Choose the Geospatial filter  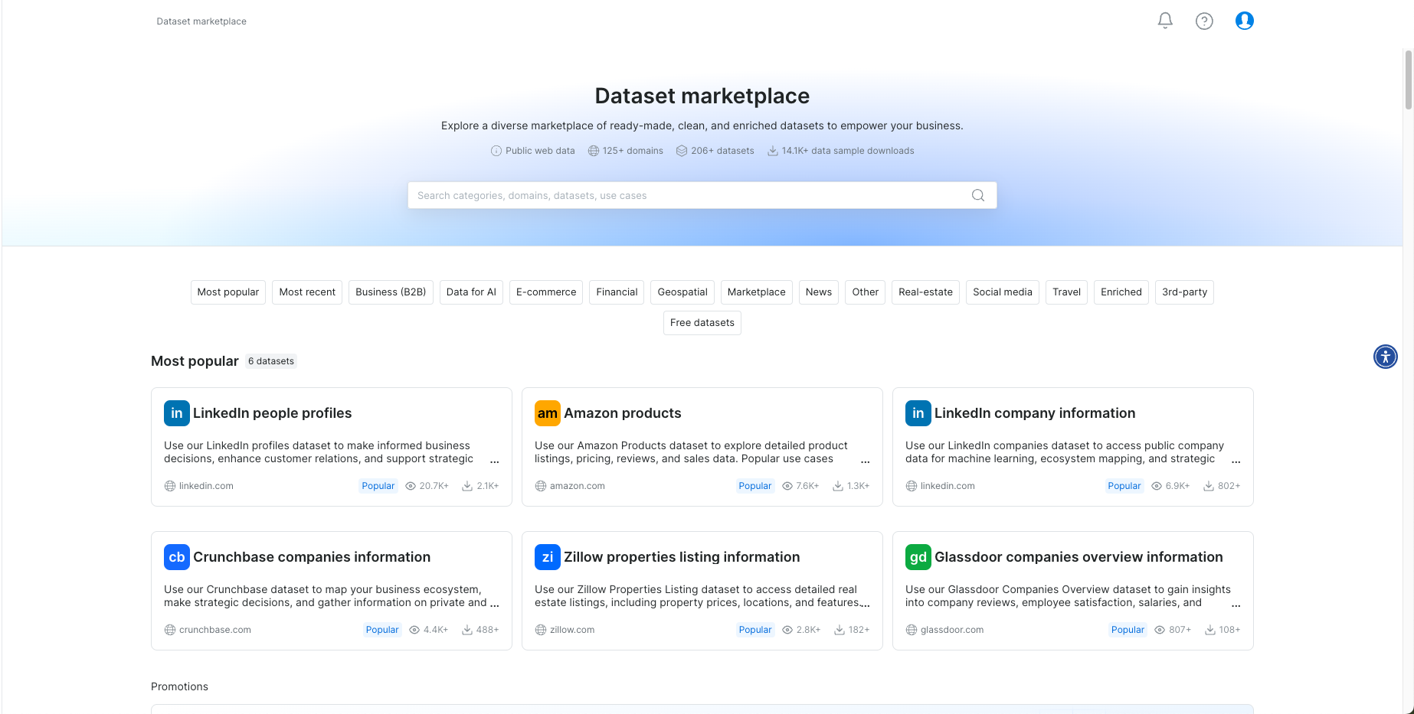click(x=682, y=292)
